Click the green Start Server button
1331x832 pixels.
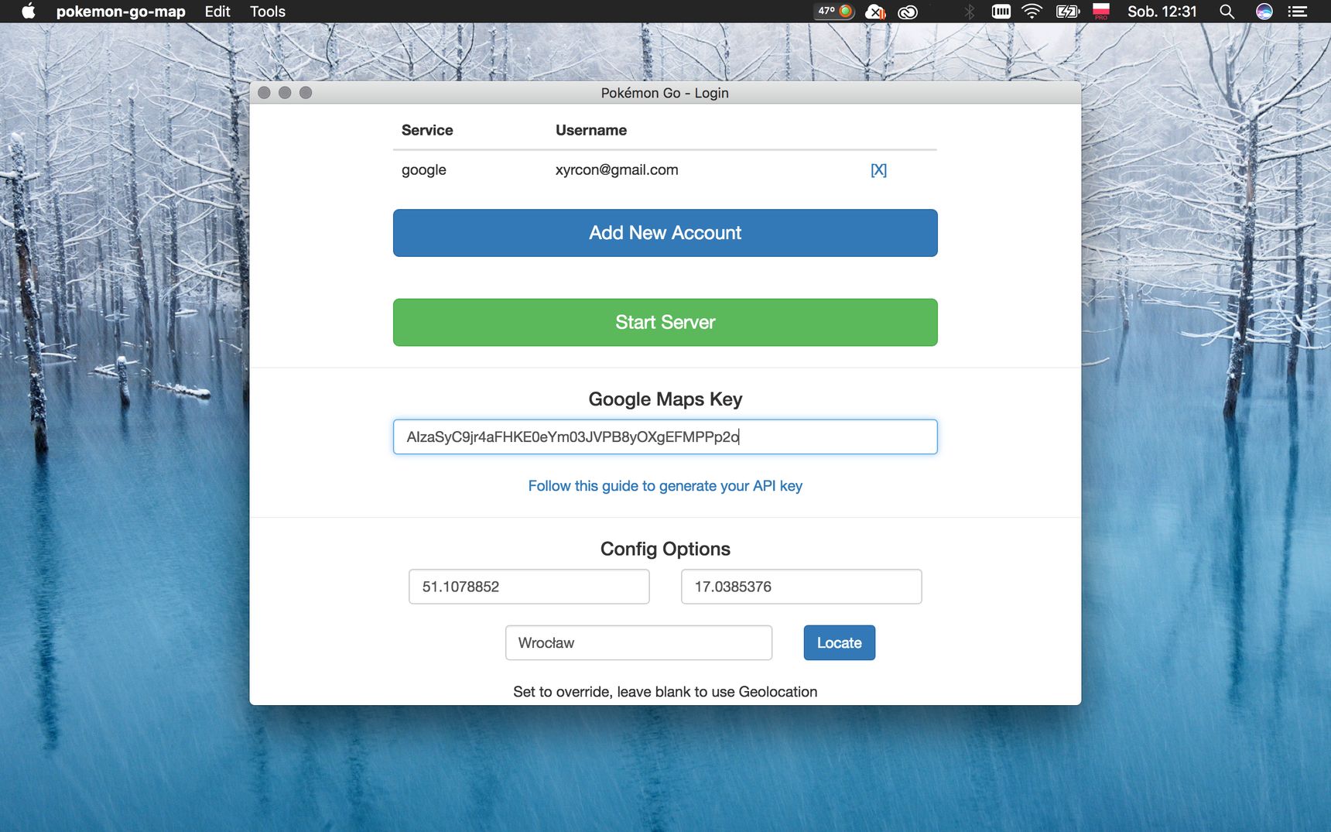tap(665, 322)
